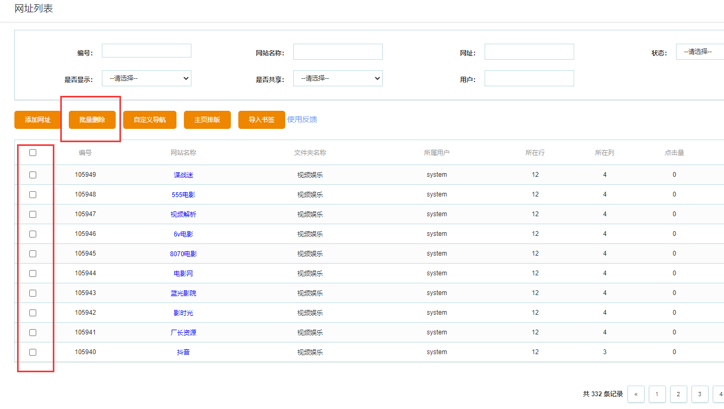Open the 谍战迷 site link
This screenshot has width=724, height=409.
point(183,175)
